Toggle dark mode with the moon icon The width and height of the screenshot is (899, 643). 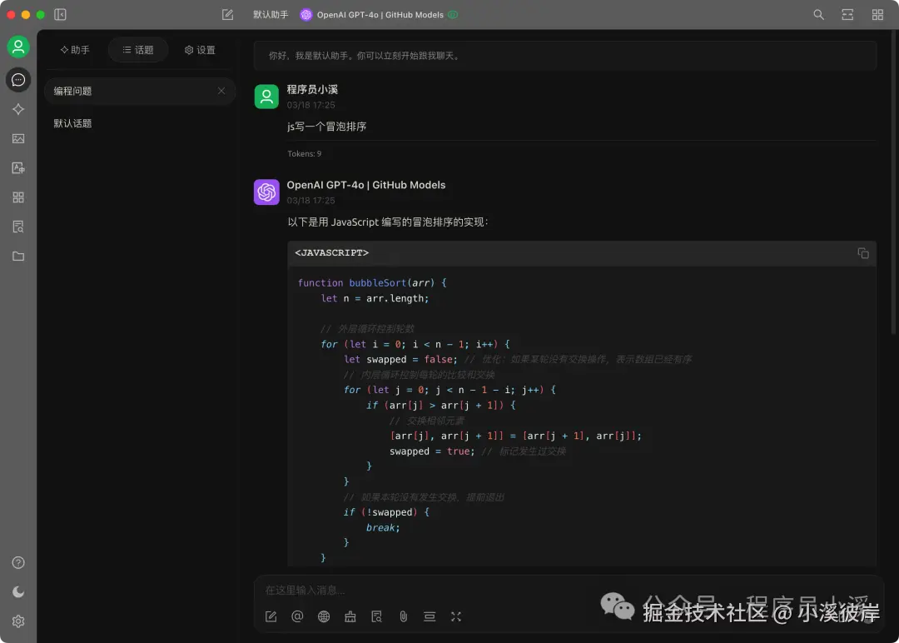tap(18, 591)
